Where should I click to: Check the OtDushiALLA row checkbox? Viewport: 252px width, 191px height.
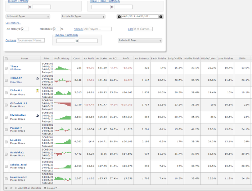[6, 105]
